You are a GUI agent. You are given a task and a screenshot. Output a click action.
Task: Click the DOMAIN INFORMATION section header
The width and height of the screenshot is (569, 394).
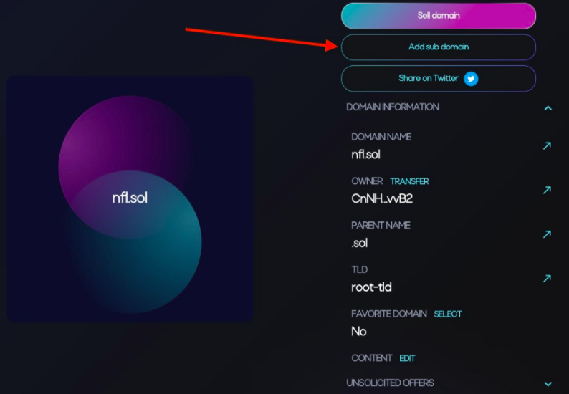click(393, 107)
